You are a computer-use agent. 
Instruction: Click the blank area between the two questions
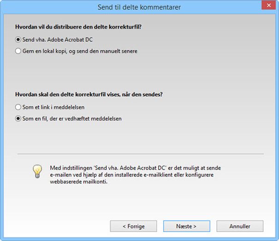pyautogui.click(x=139, y=73)
